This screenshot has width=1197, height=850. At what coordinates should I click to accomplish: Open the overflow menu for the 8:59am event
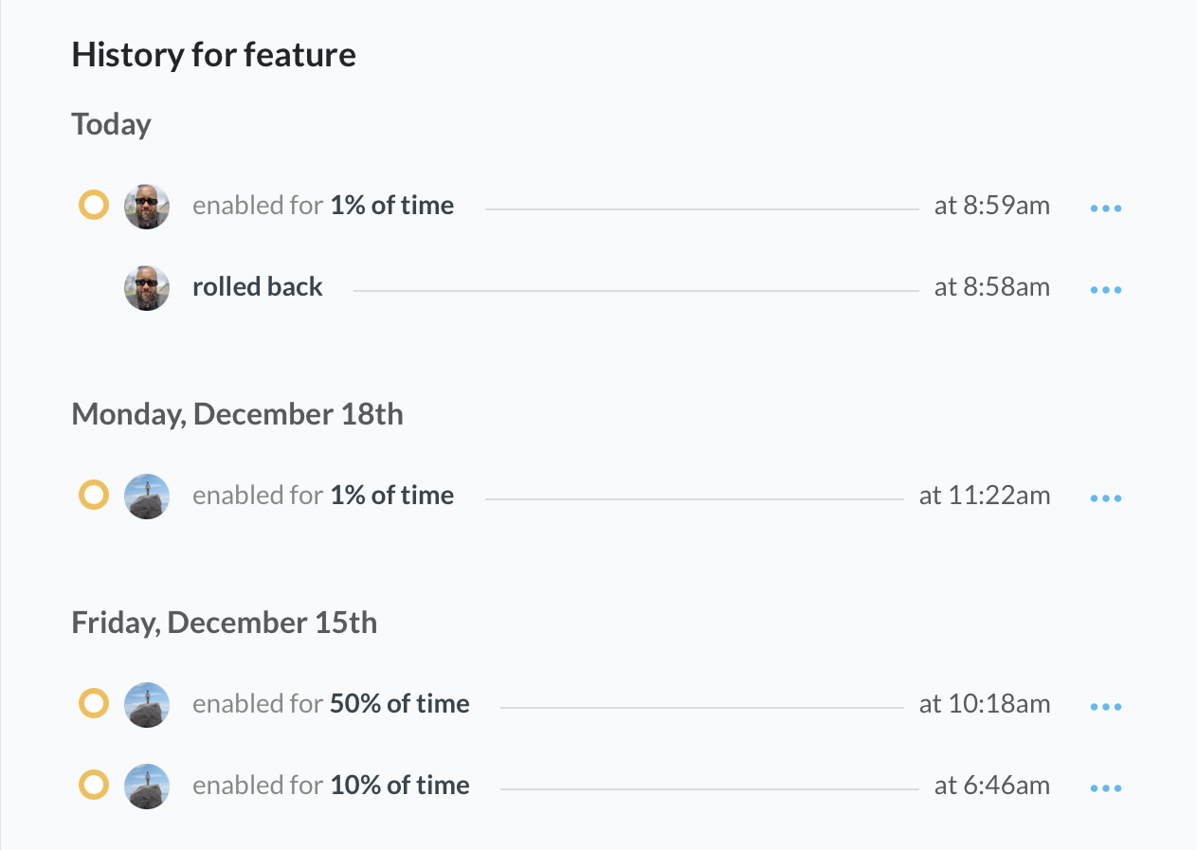[1105, 208]
